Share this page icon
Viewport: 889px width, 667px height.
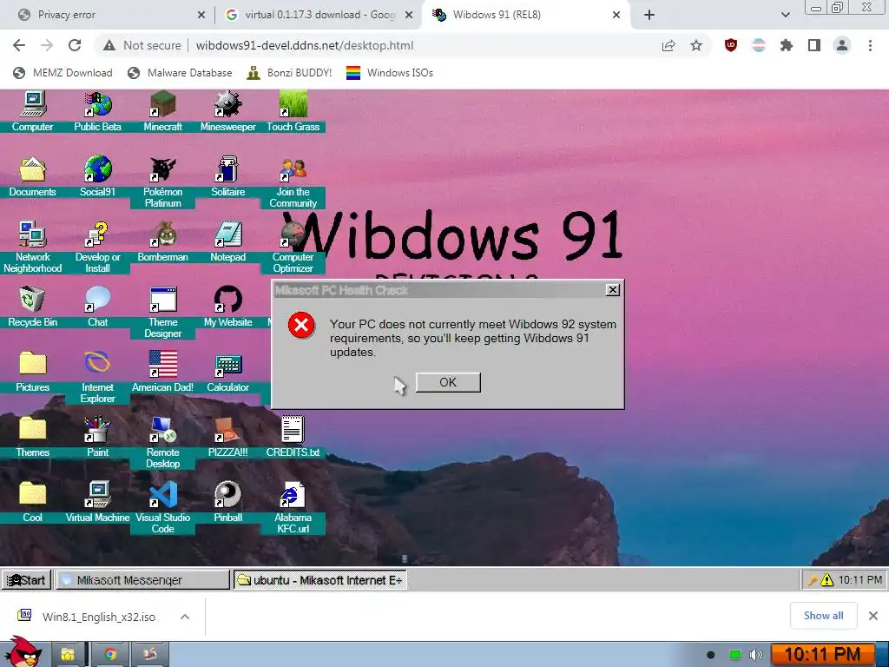point(668,45)
